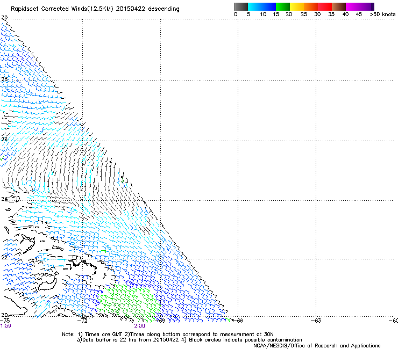398x349 pixels.
Task: Click the red 30-35 knots color segment
Action: pos(325,6)
